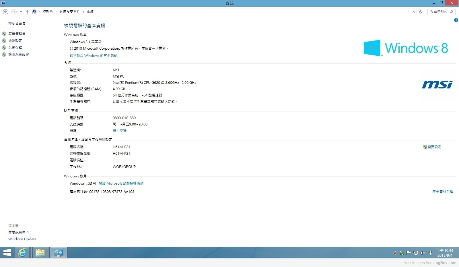
Task: Click the 搜尋控制台 search box
Action: click(x=439, y=12)
